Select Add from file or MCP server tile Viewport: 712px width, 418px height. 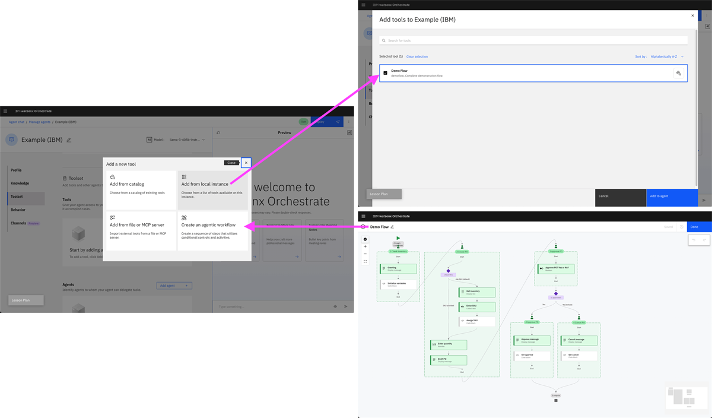(x=141, y=231)
